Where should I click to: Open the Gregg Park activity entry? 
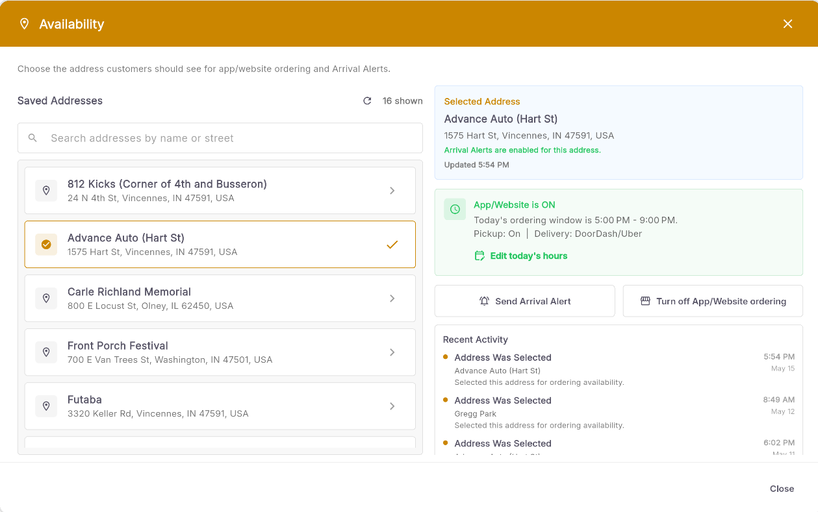click(619, 413)
